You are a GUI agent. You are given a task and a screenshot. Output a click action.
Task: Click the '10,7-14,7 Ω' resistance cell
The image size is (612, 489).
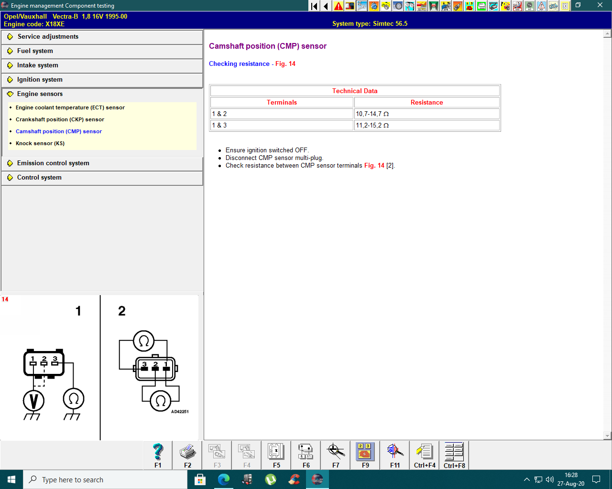[x=427, y=114]
